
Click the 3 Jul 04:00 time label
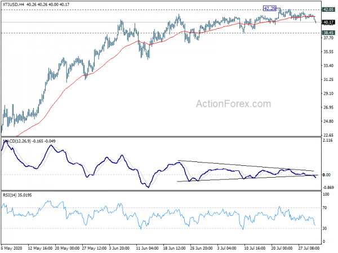pyautogui.click(x=226, y=248)
